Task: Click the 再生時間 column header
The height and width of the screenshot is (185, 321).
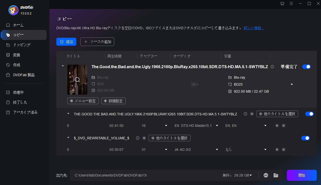Action: [114, 56]
